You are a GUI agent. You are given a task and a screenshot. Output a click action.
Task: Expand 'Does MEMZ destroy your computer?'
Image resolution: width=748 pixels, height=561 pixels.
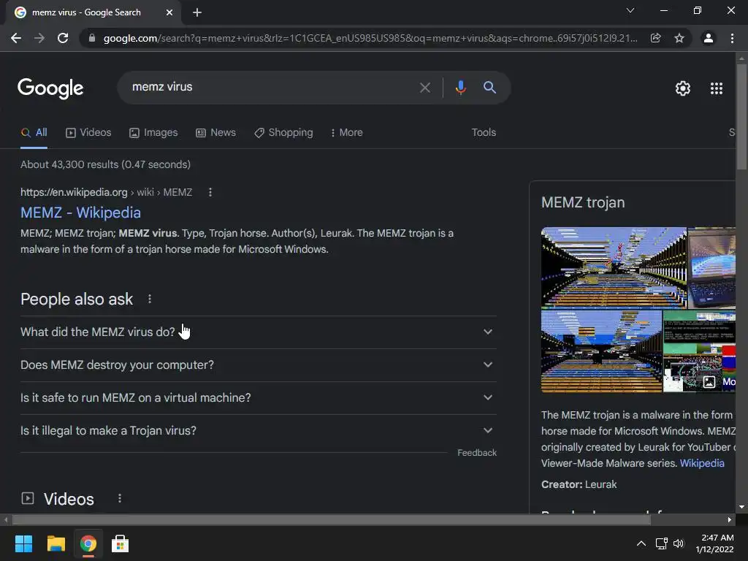click(258, 365)
